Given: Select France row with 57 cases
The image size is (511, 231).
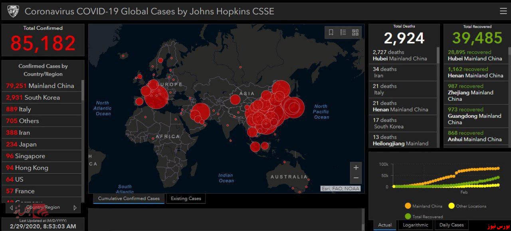Looking at the screenshot, I should [42, 191].
